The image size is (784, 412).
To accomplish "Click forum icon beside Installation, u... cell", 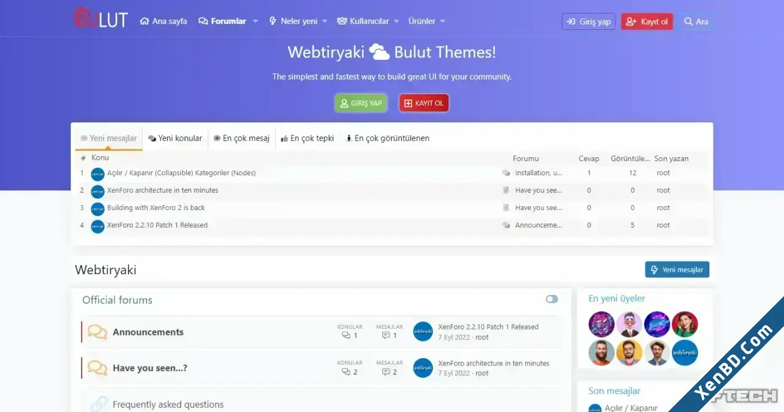I will coord(506,173).
